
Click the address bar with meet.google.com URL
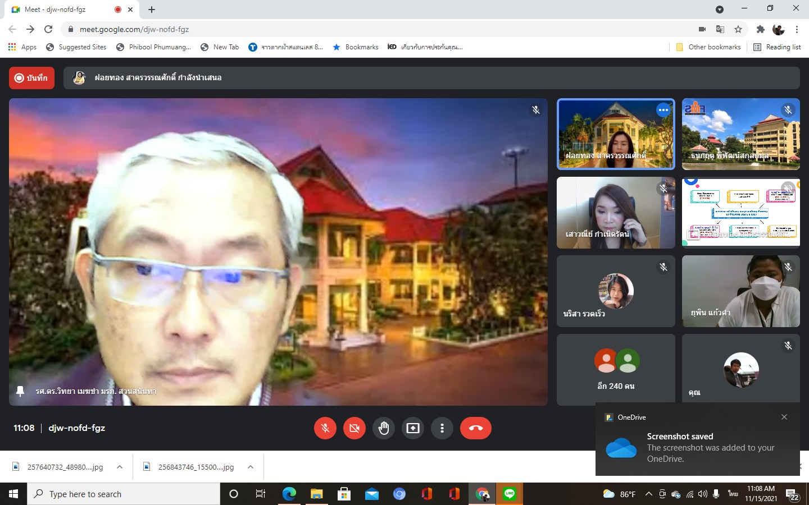pos(337,29)
